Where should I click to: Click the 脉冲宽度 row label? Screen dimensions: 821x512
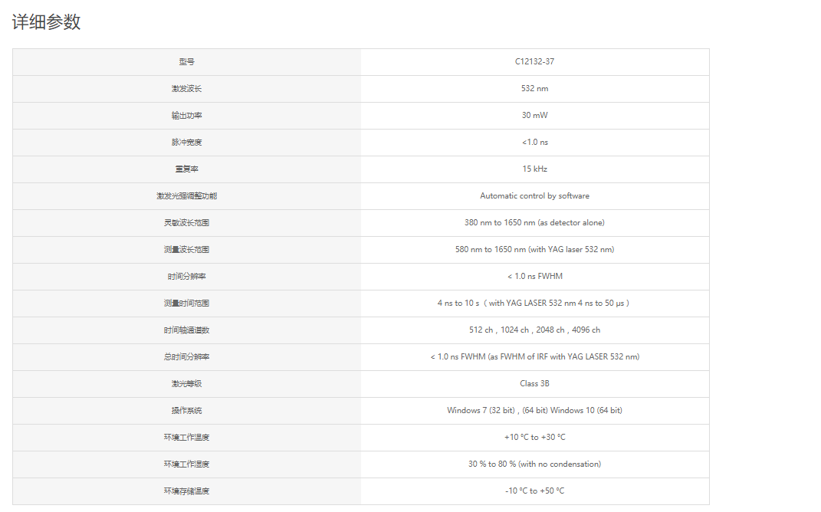click(x=186, y=143)
